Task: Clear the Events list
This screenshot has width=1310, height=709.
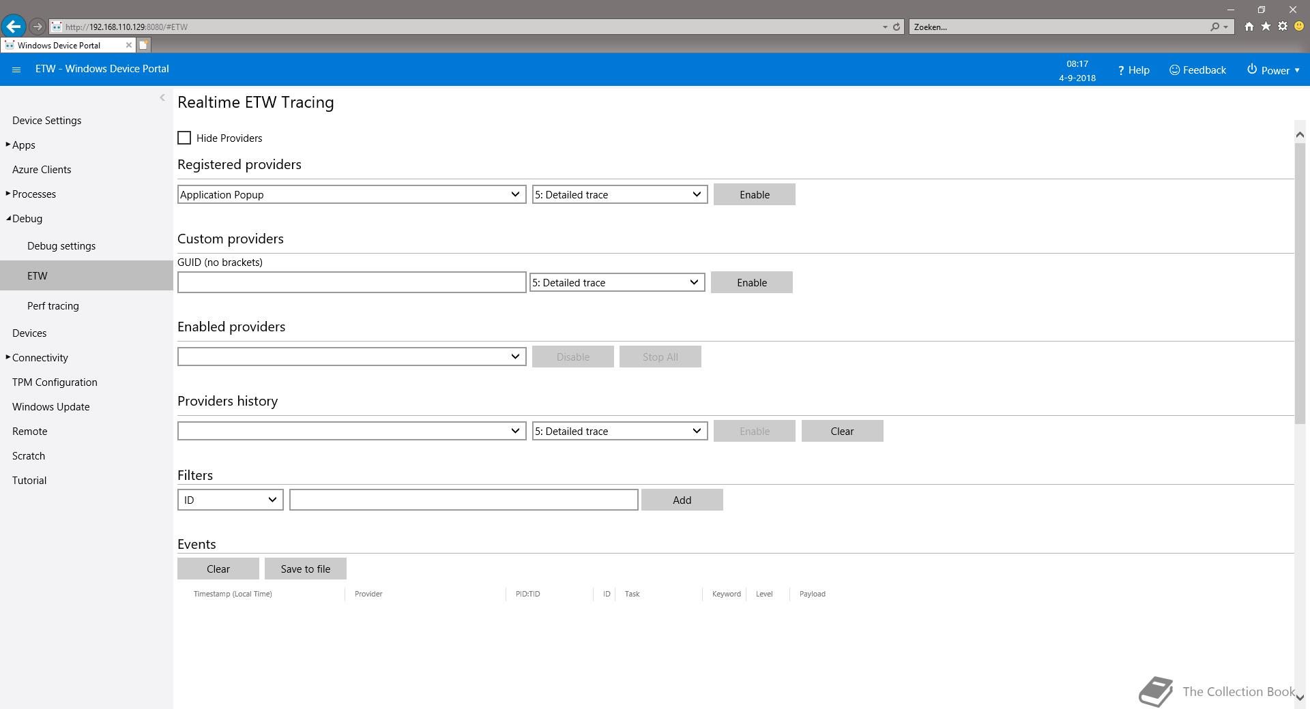Action: [218, 569]
